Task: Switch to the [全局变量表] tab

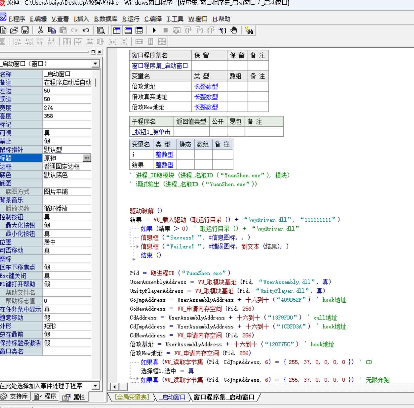Action: click(x=132, y=397)
